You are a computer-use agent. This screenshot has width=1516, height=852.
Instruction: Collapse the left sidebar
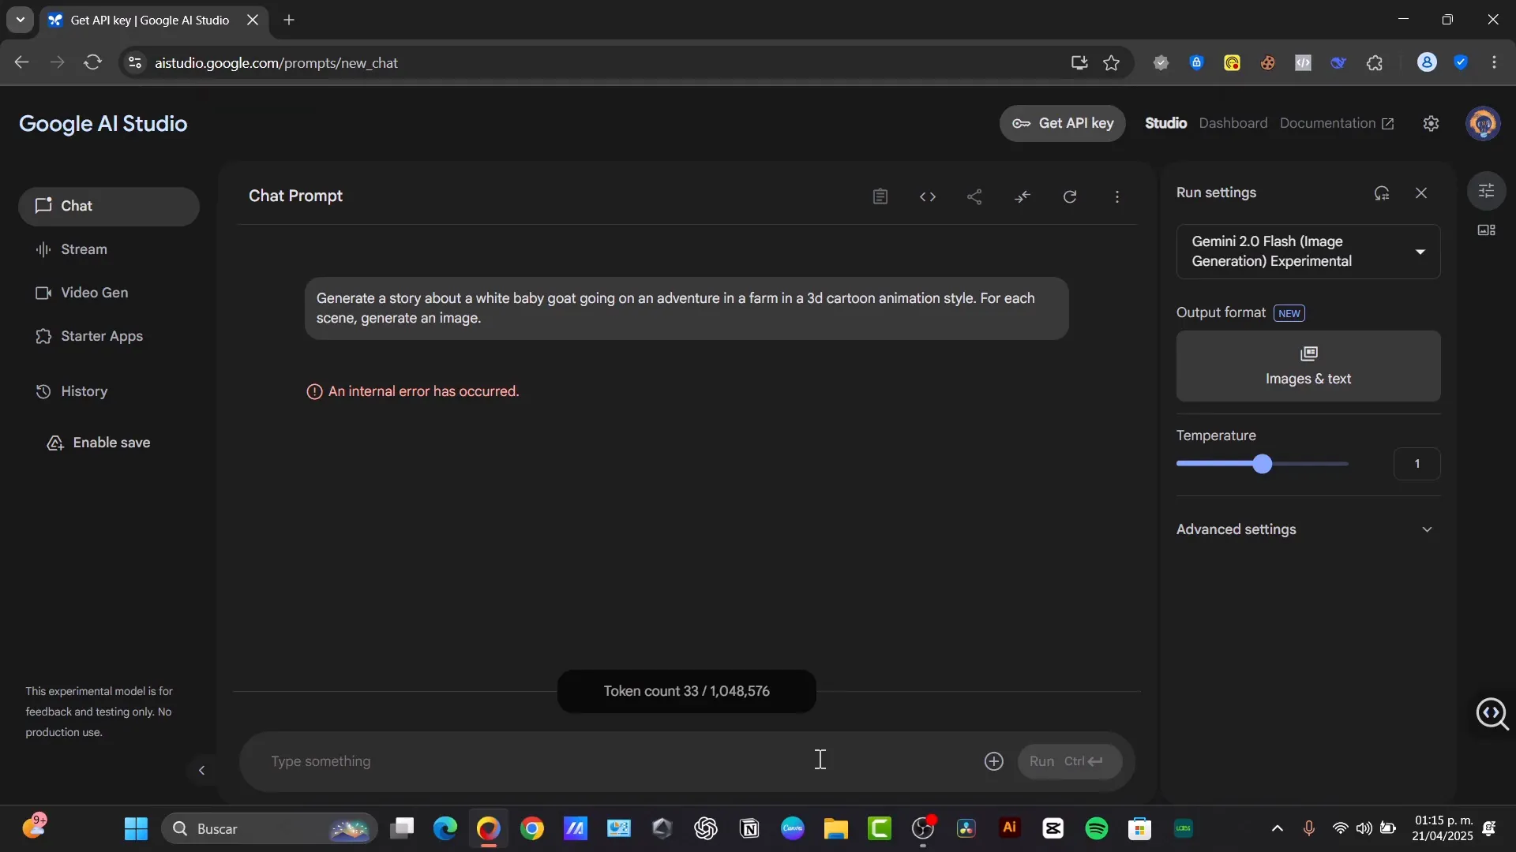(202, 770)
